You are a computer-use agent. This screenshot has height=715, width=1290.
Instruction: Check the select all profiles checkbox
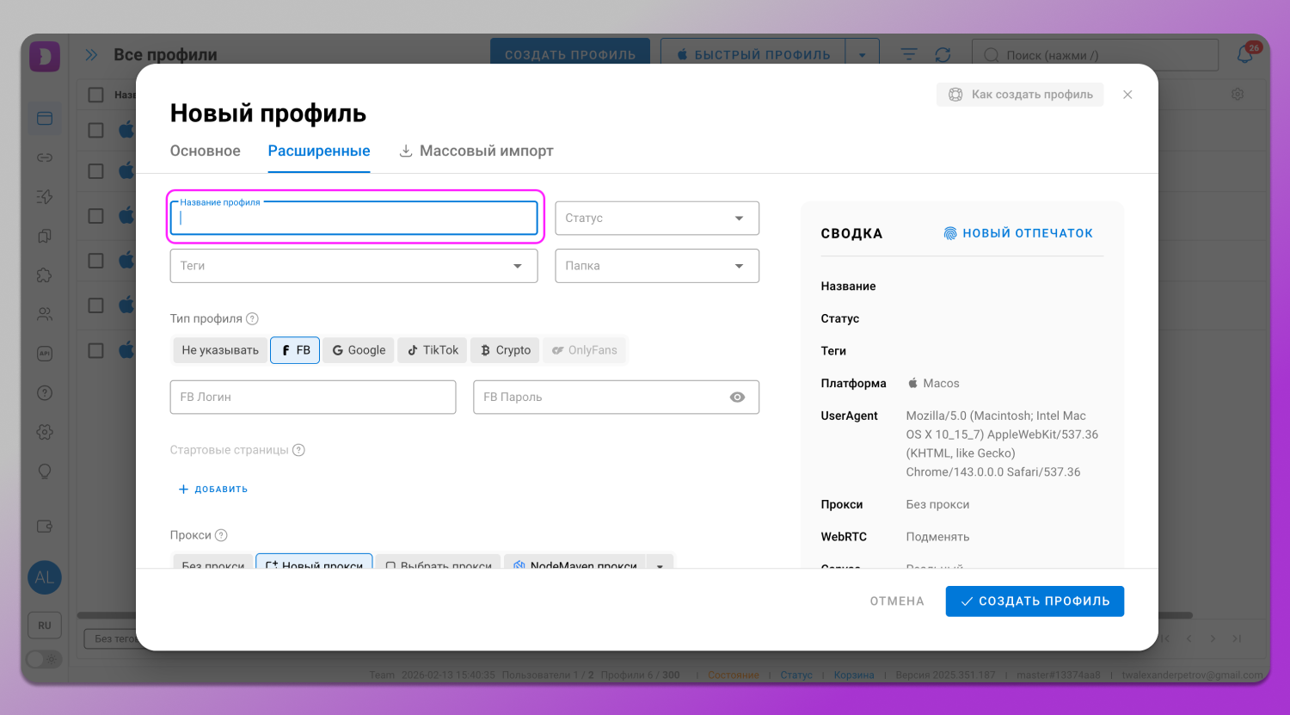(96, 95)
